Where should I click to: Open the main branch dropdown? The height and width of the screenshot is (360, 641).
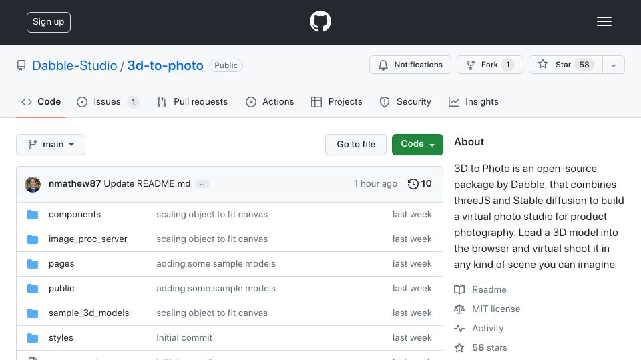(x=51, y=145)
